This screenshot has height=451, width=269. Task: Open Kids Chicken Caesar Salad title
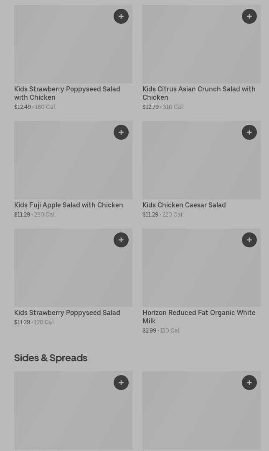184,205
